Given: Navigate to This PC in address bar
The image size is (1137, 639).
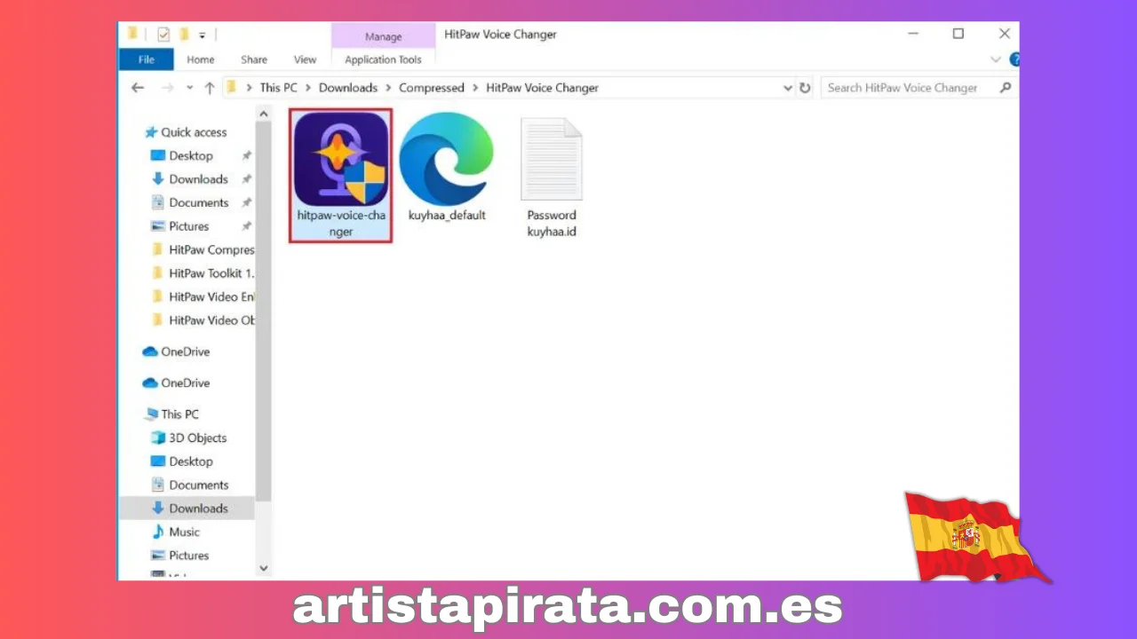Looking at the screenshot, I should click(278, 88).
